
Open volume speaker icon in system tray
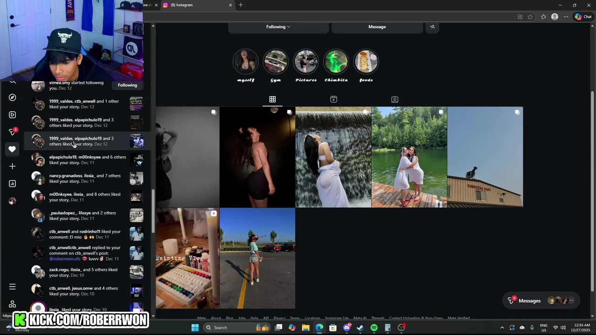click(563, 328)
